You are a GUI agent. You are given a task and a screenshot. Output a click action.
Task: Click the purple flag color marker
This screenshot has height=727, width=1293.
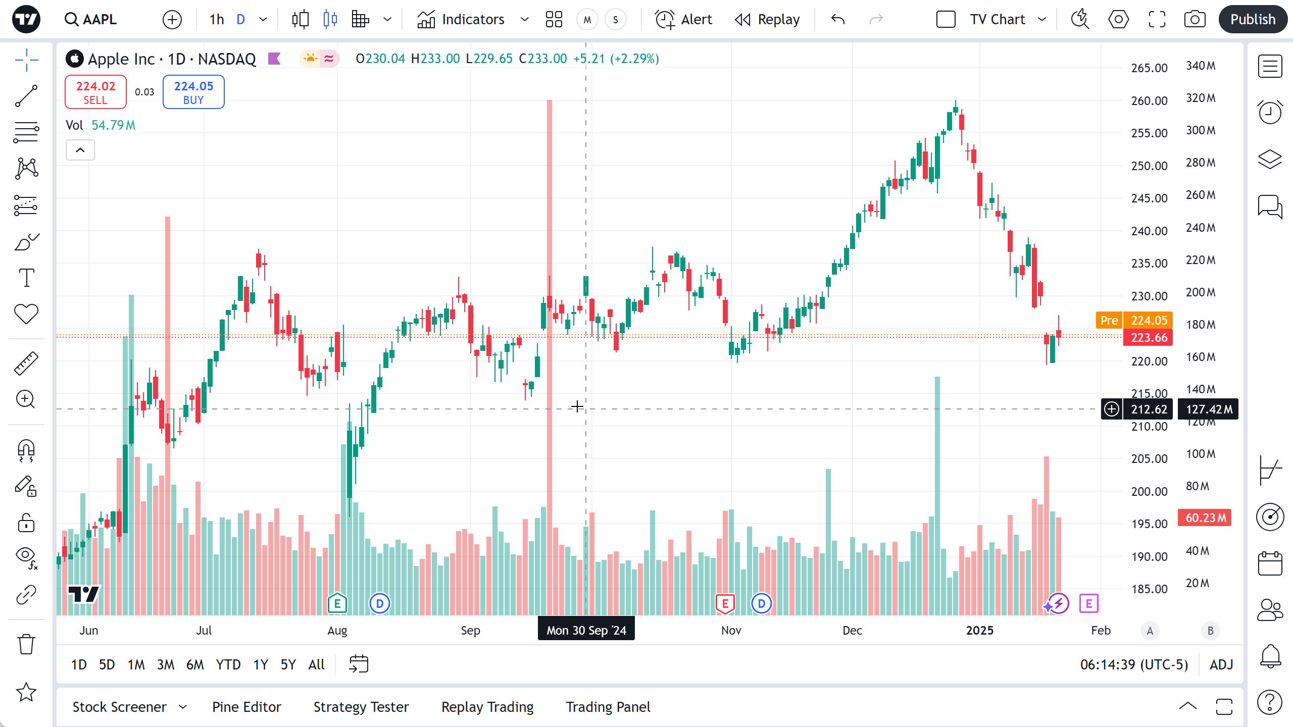coord(274,59)
